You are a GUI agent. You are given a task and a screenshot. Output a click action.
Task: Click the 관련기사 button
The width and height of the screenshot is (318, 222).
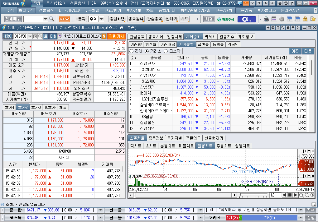116,36
